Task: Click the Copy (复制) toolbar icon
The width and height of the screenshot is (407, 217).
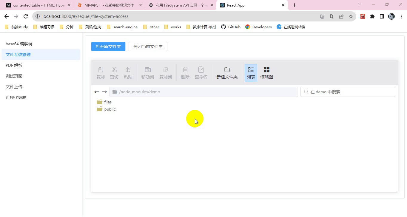Action: click(x=101, y=69)
